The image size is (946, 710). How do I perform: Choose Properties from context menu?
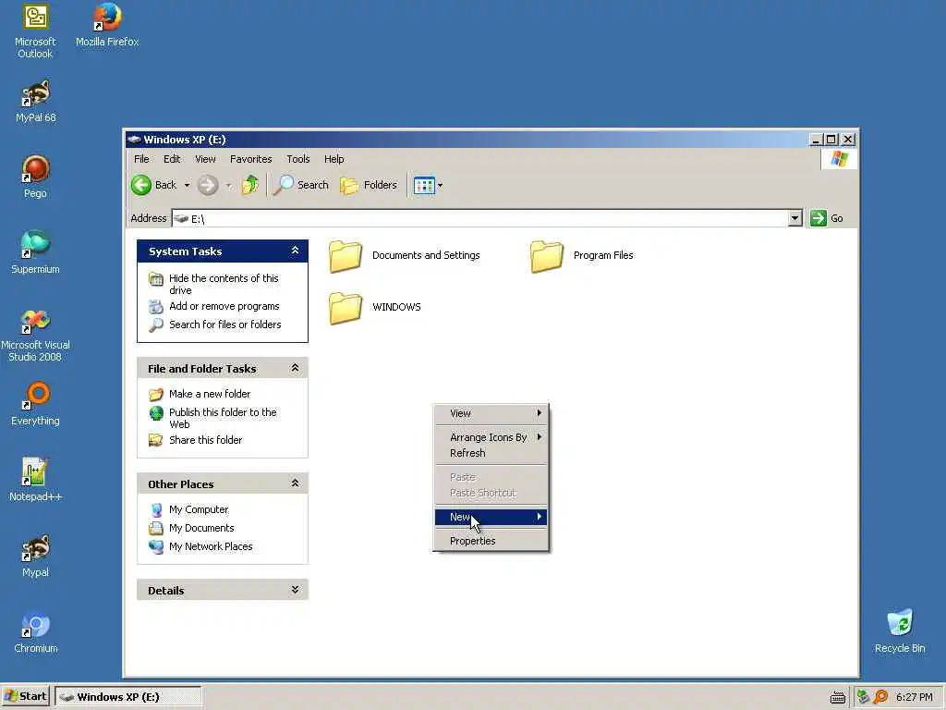click(491, 541)
